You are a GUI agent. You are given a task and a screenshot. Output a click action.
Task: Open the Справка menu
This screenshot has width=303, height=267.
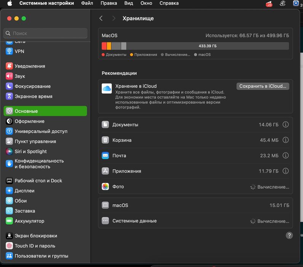169,3
